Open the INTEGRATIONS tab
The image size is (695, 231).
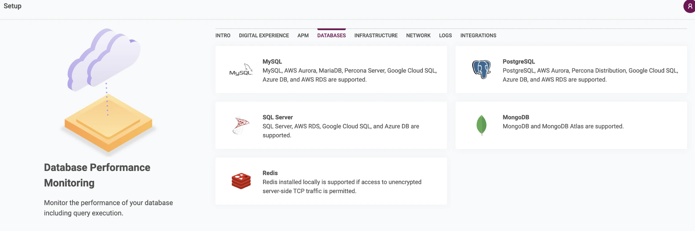coord(478,35)
